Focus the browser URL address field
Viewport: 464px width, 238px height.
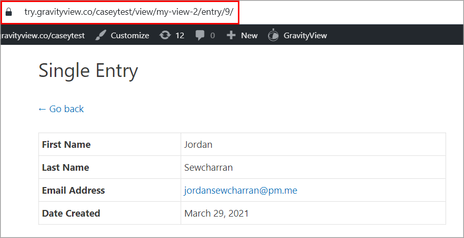pos(129,12)
